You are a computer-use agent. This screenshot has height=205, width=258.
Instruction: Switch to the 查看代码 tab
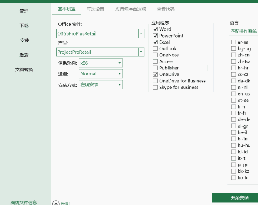click(x=166, y=9)
